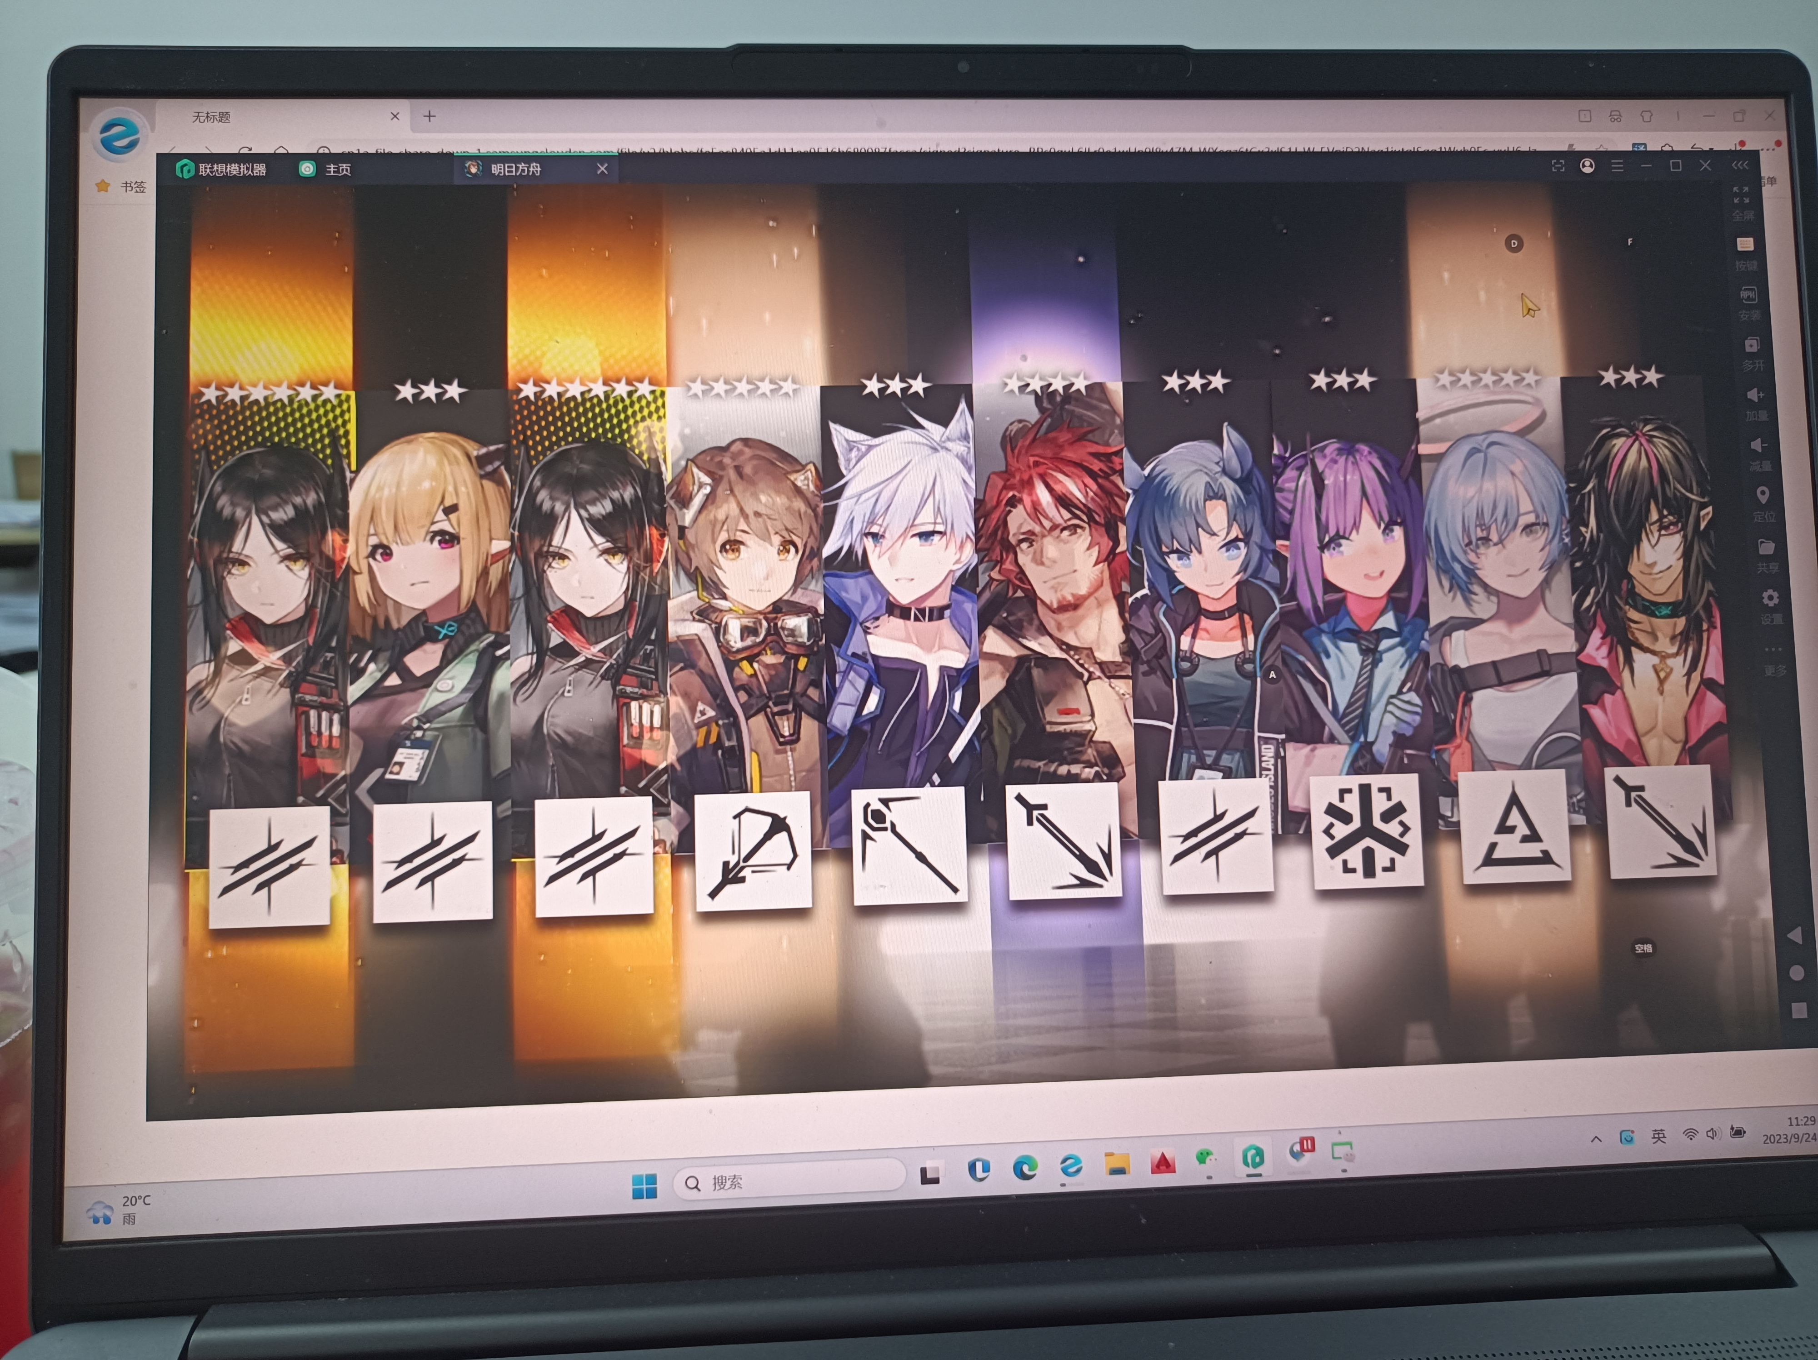Tap the Vanguard class icon under the blonde operator
The height and width of the screenshot is (1360, 1818).
click(x=432, y=861)
